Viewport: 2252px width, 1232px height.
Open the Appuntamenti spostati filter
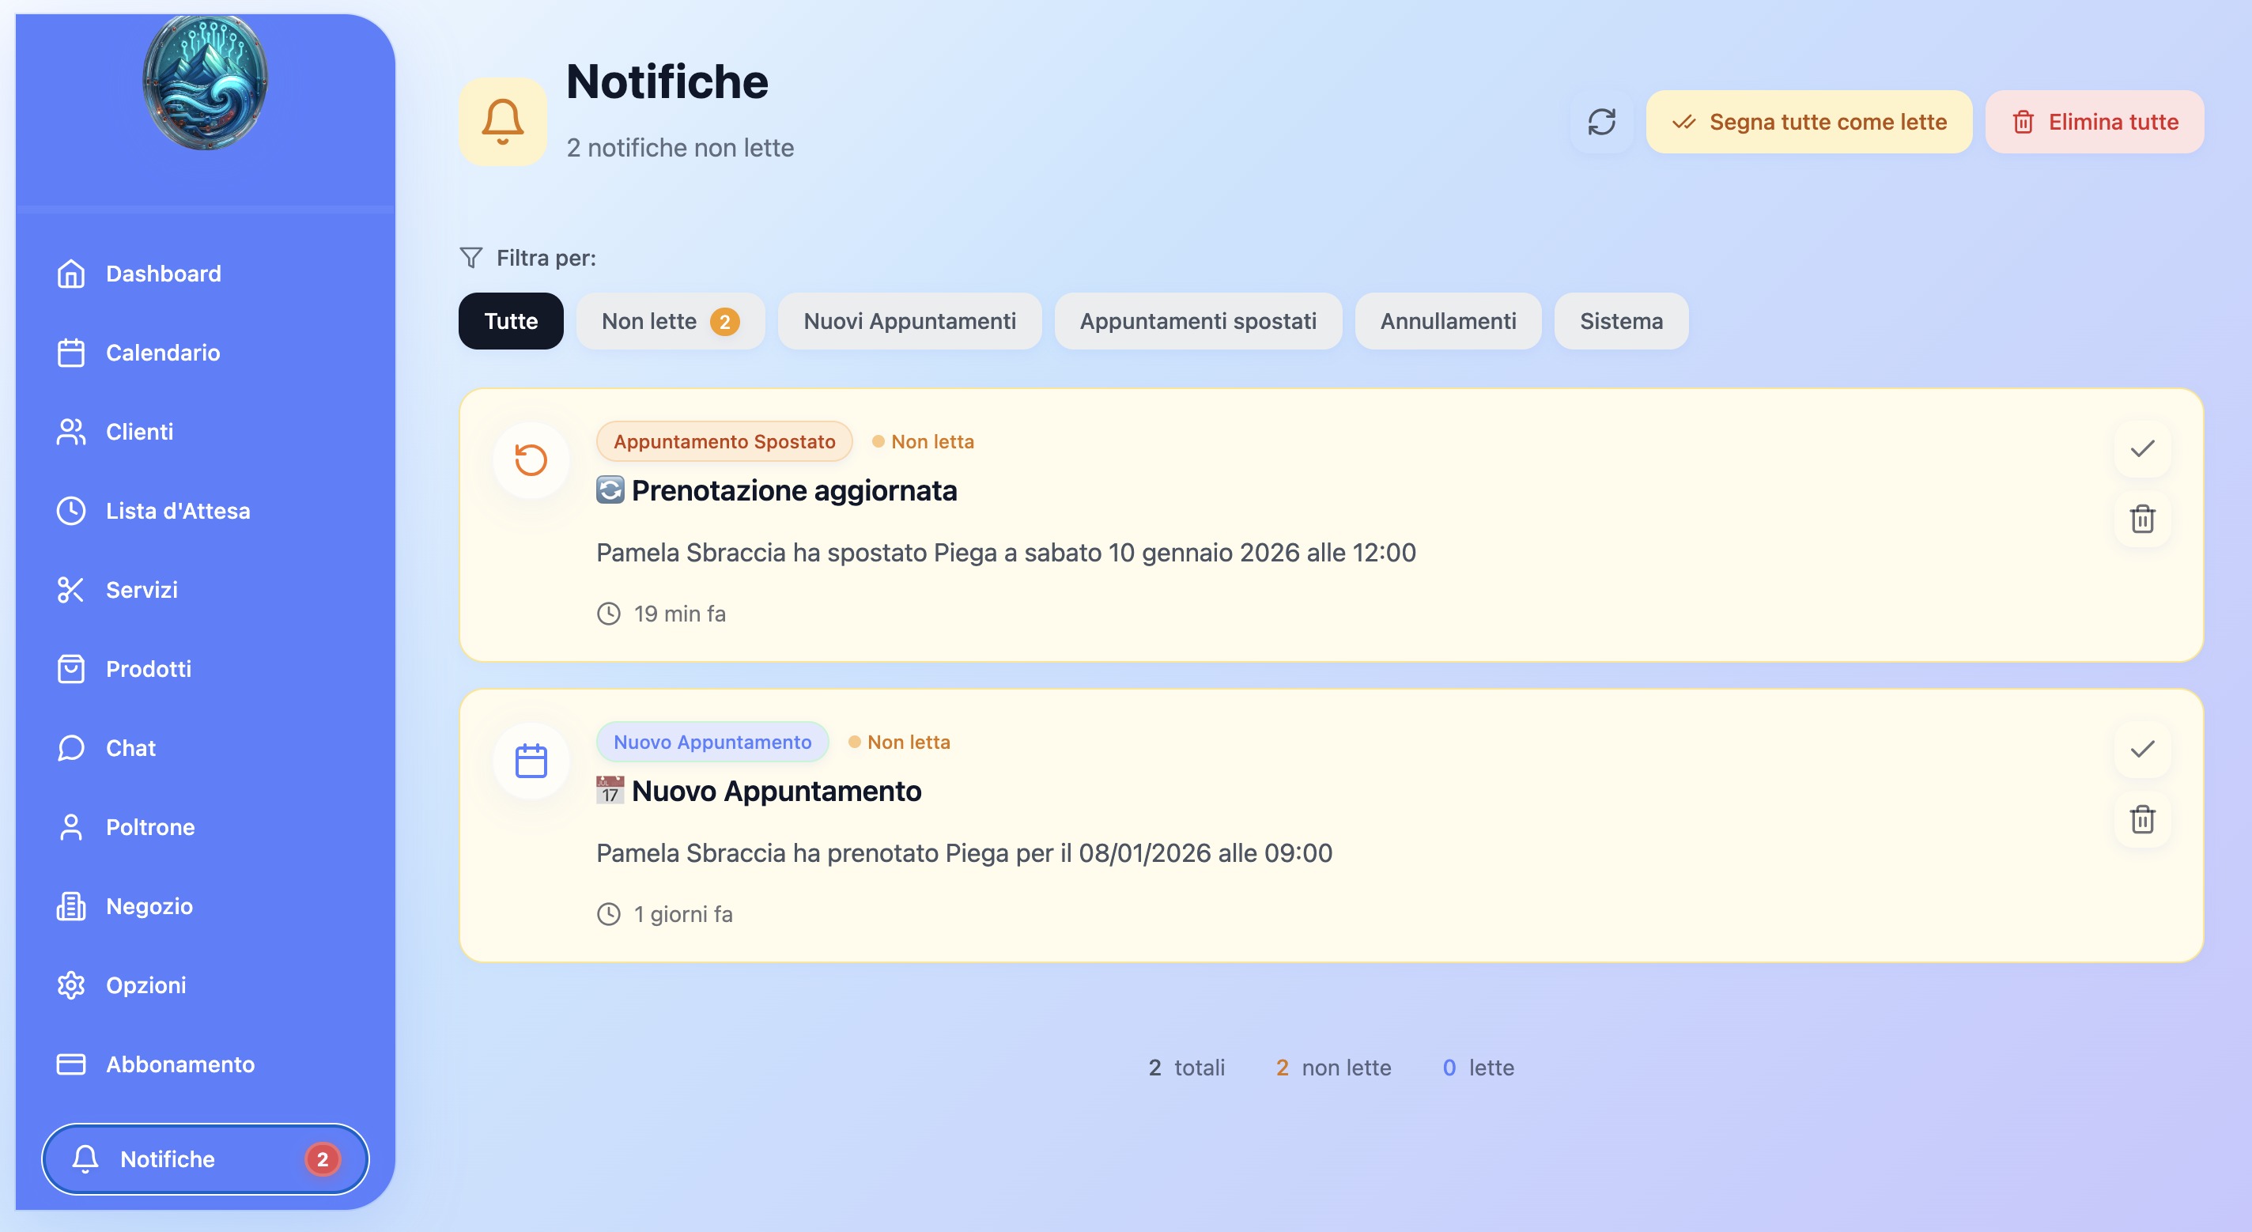point(1199,321)
